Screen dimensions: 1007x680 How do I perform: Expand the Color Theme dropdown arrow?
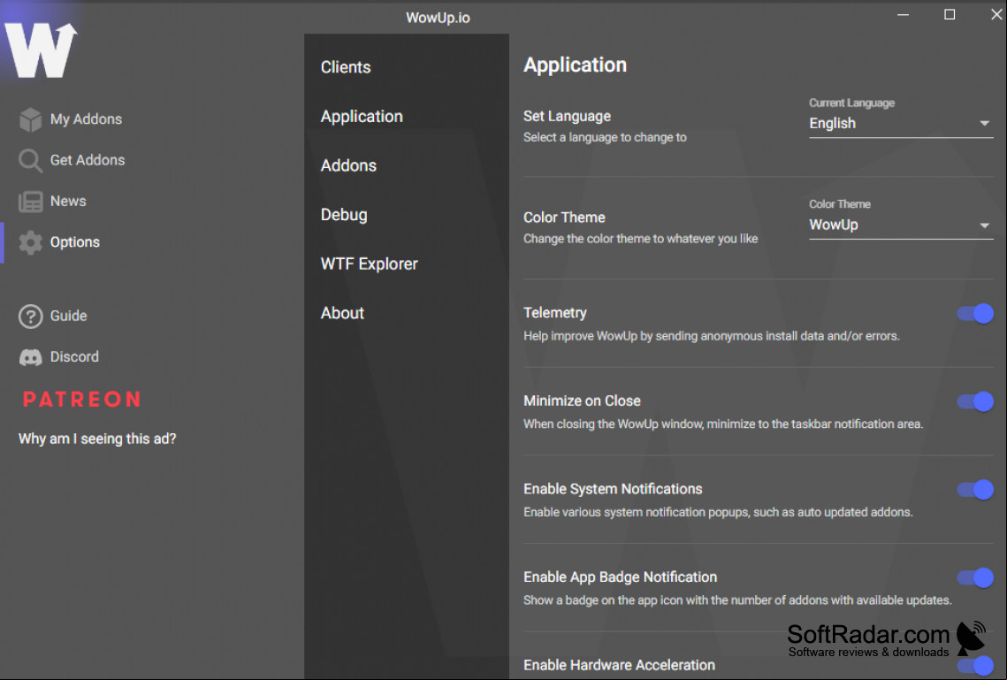(985, 225)
